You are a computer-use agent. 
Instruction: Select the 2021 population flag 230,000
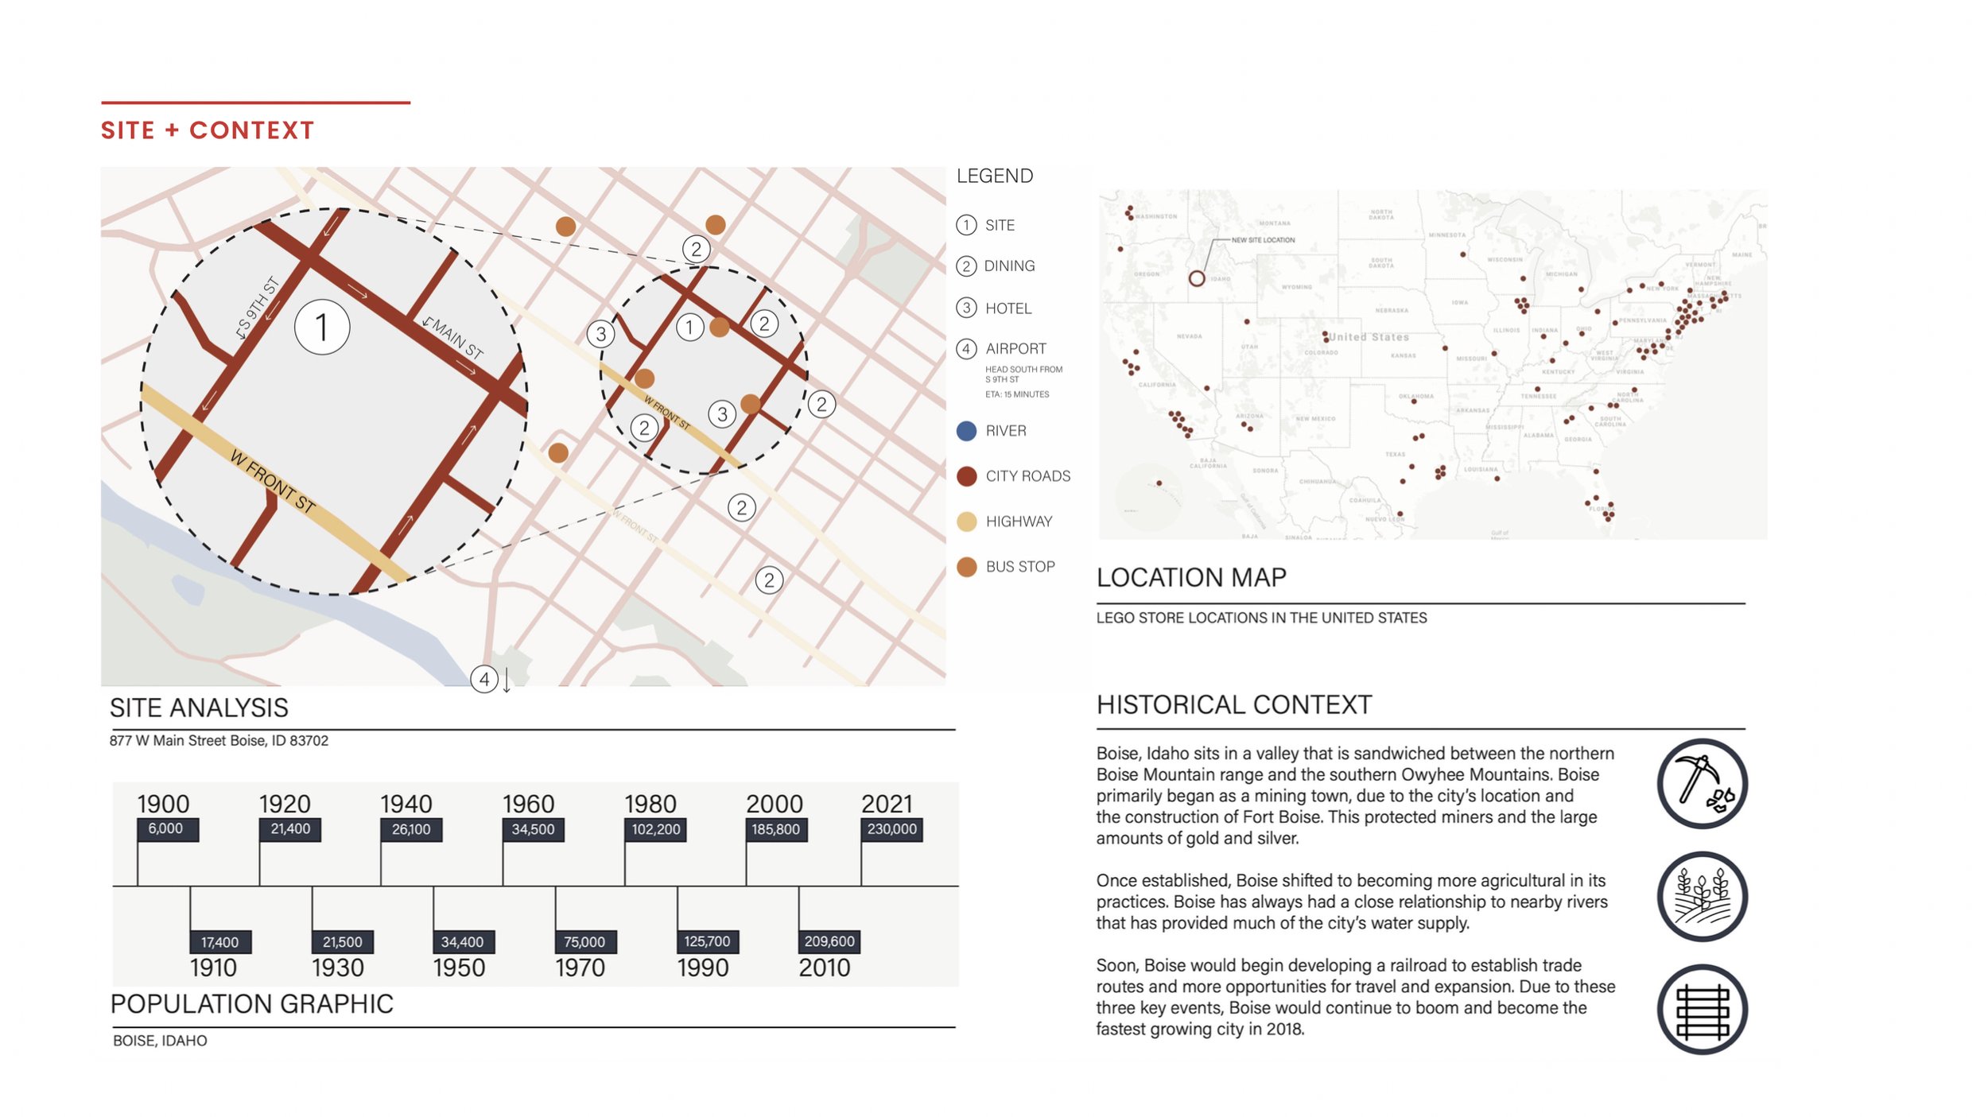pyautogui.click(x=892, y=829)
